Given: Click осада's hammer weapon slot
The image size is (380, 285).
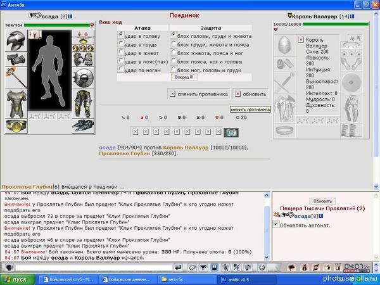Looking at the screenshot, I should (16, 78).
